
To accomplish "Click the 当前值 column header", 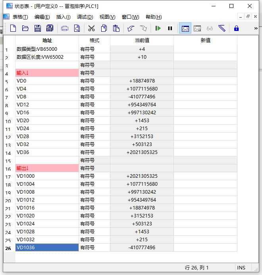I will (142, 40).
